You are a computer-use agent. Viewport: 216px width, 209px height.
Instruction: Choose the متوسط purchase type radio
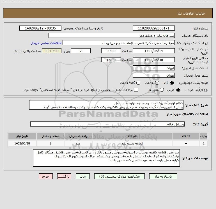pyautogui.click(x=162, y=90)
